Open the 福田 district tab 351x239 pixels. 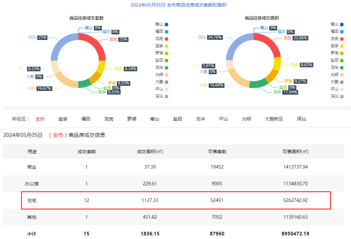86,119
